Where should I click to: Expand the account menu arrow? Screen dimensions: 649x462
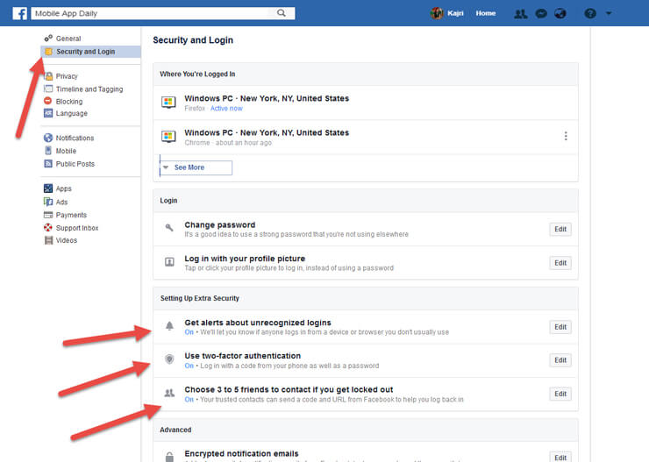point(609,13)
